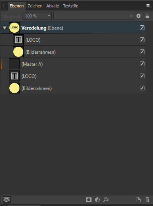Uncheck visibility of the Master A layer
The height and width of the screenshot is (206, 153).
(142, 64)
